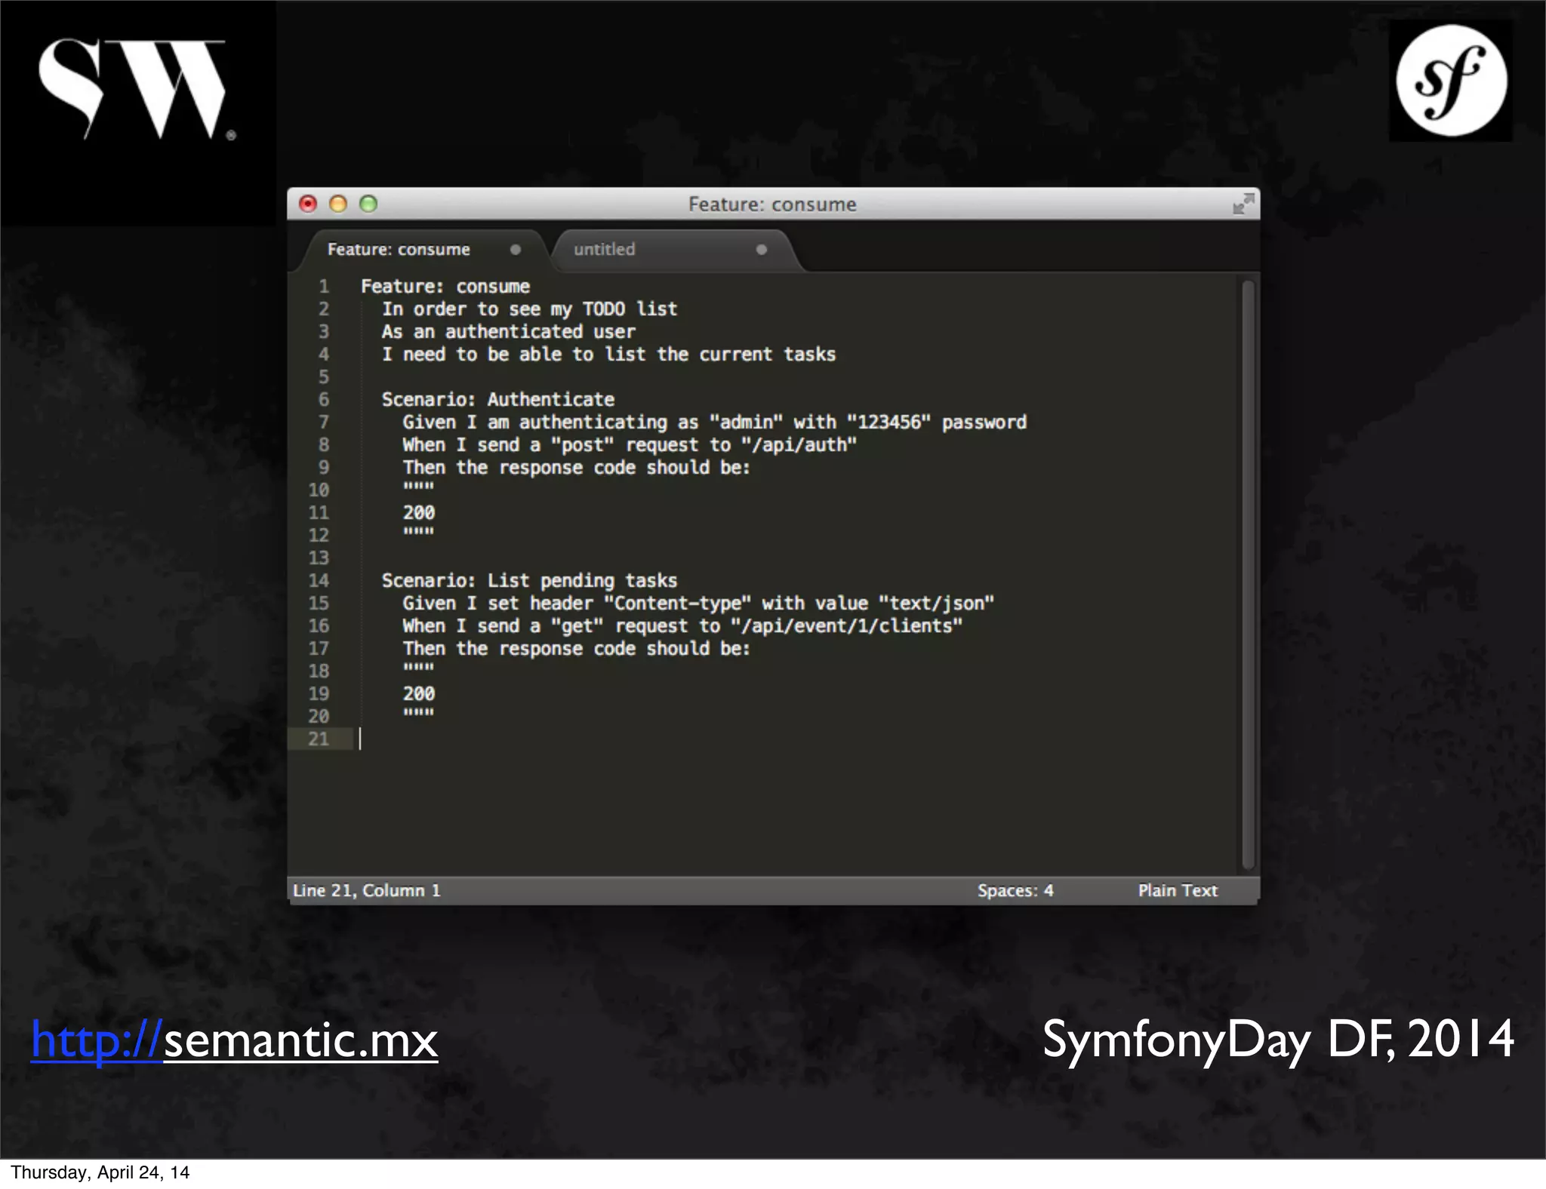Open the http://semantic.mx link
This screenshot has width=1546, height=1189.
(x=234, y=1040)
